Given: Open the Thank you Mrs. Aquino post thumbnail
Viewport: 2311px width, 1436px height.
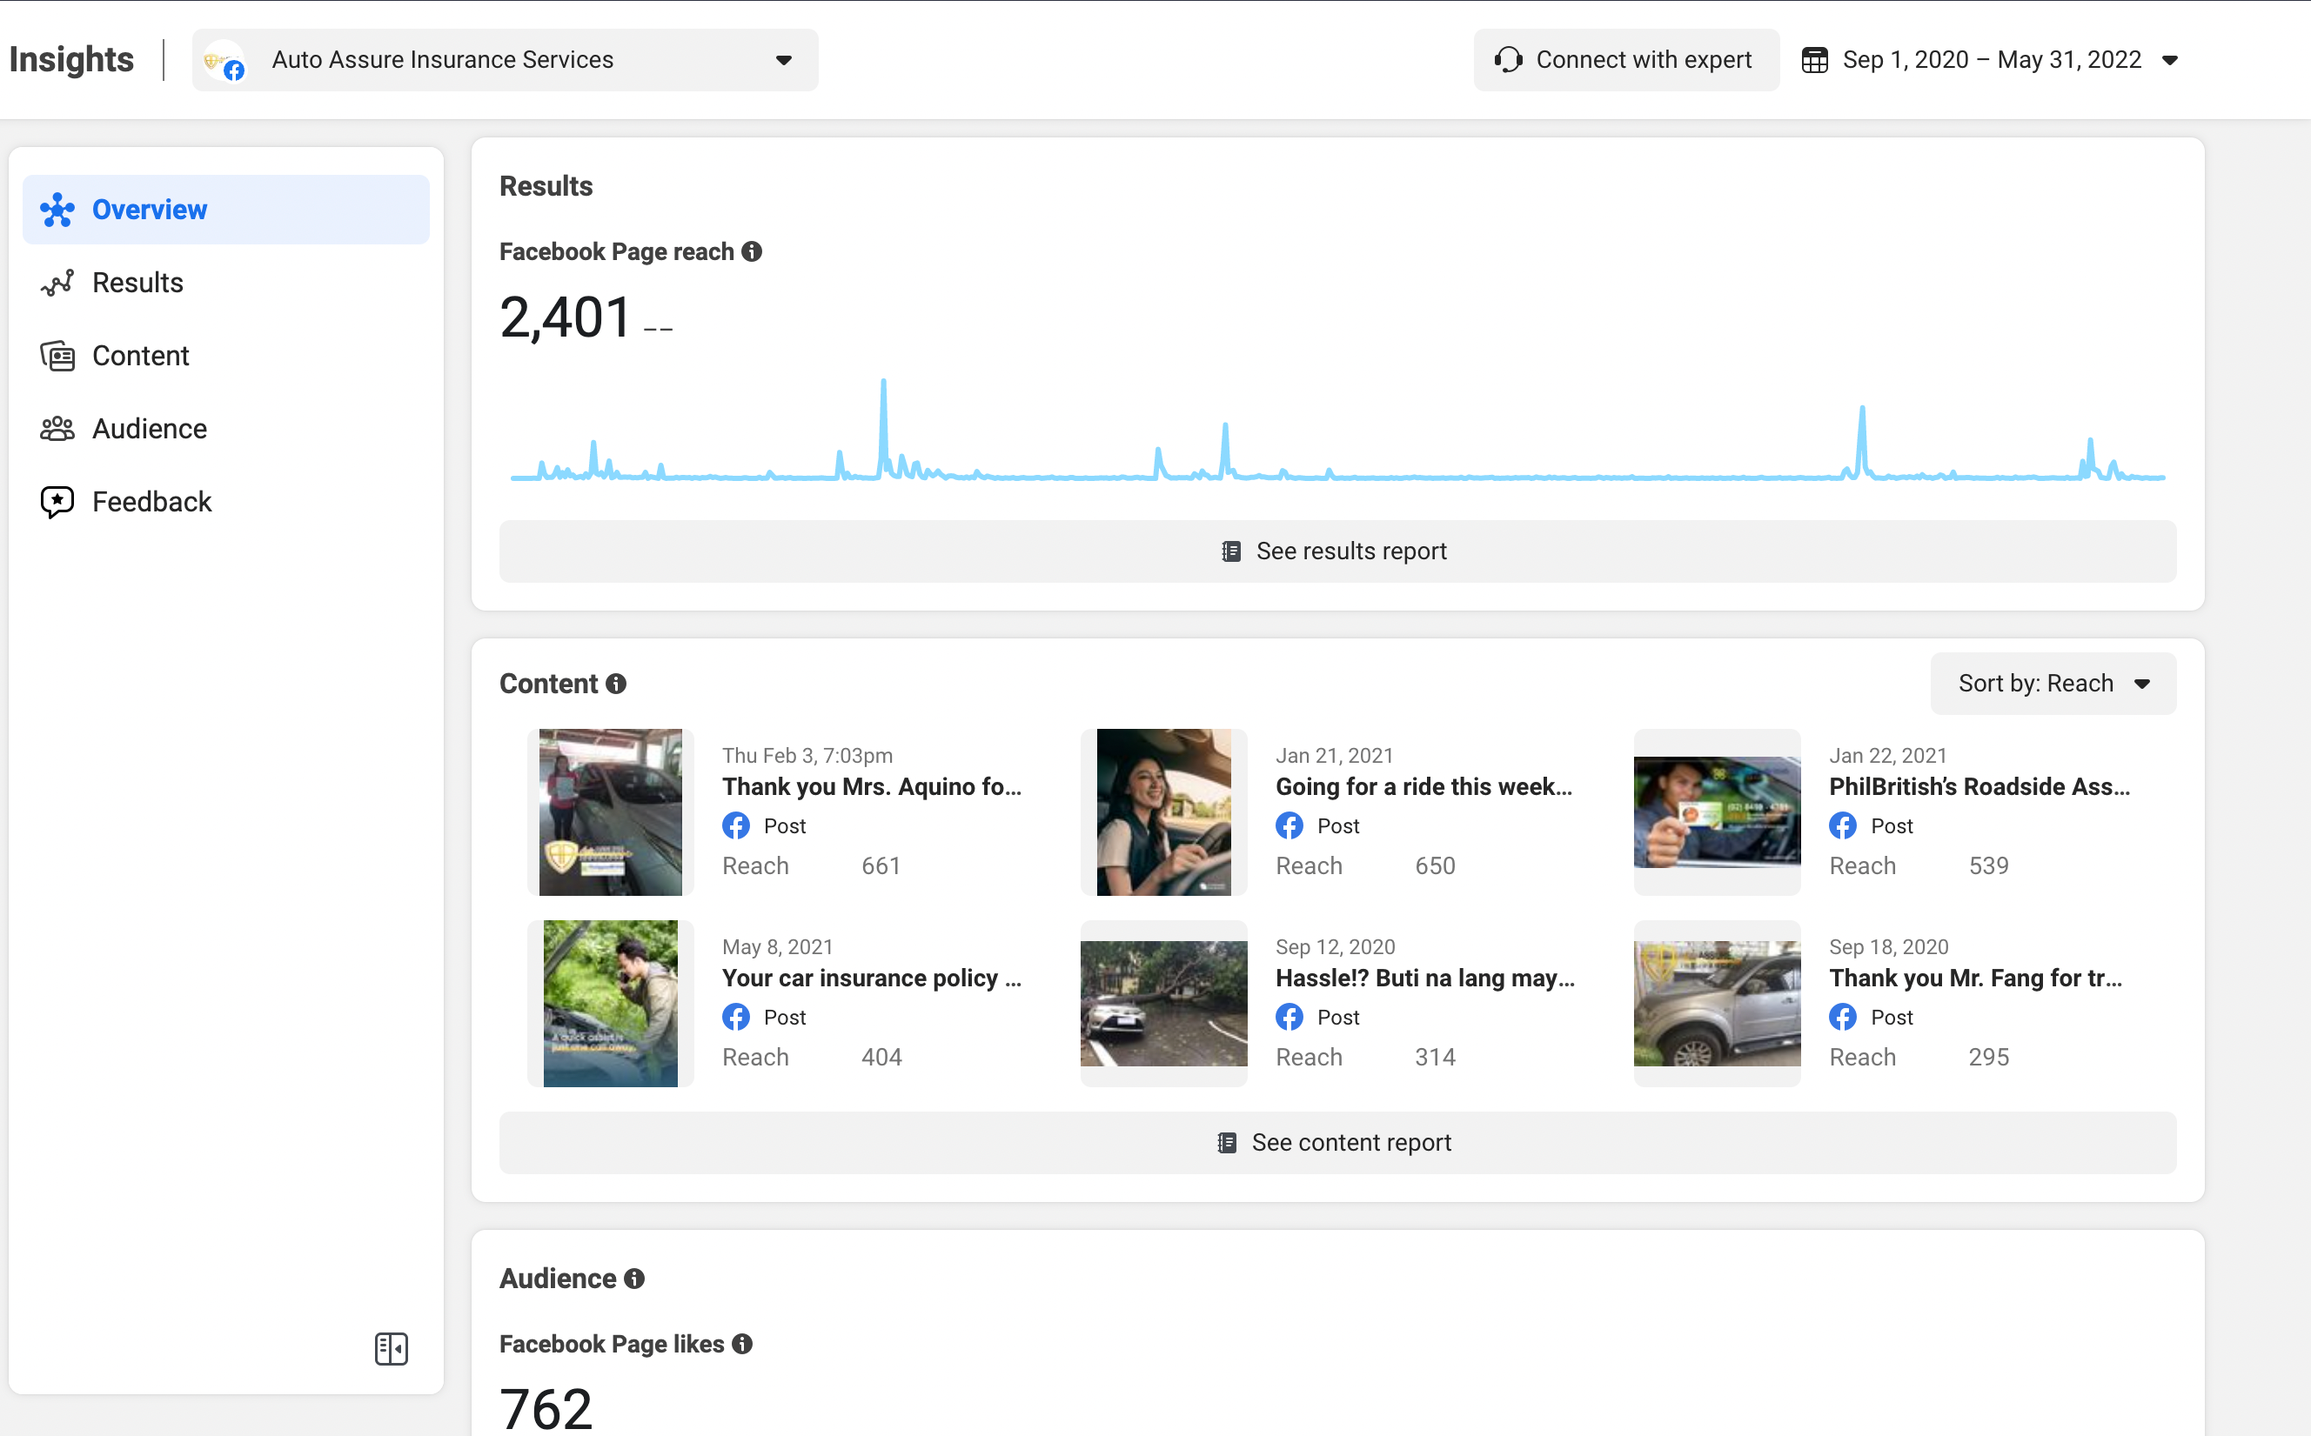Looking at the screenshot, I should 610,812.
